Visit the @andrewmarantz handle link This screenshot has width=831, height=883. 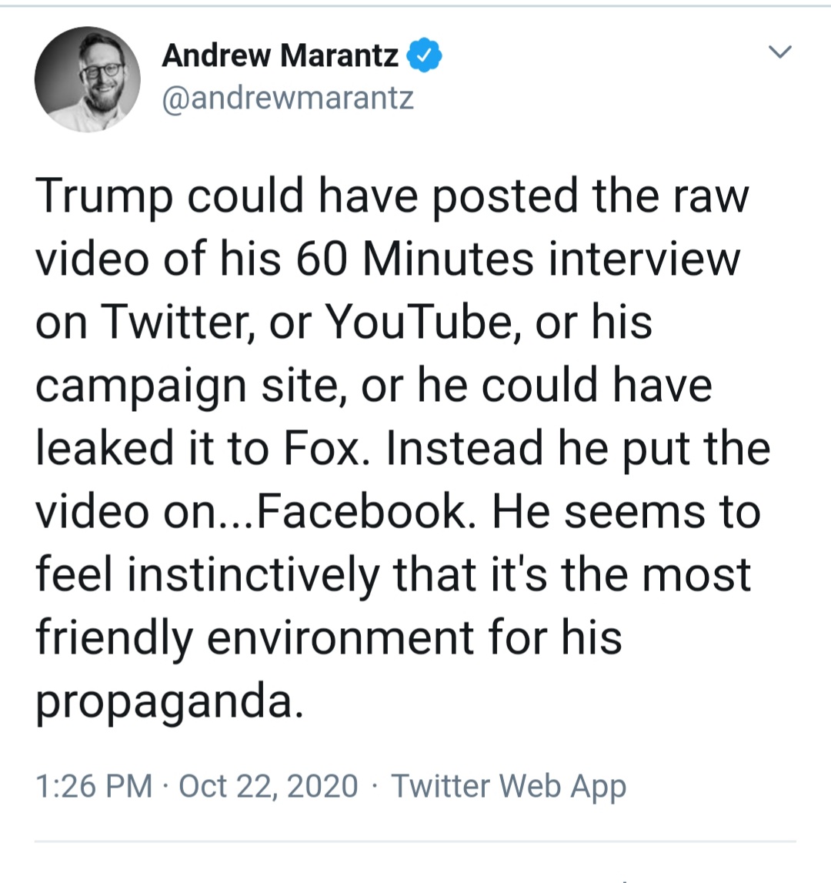288,99
